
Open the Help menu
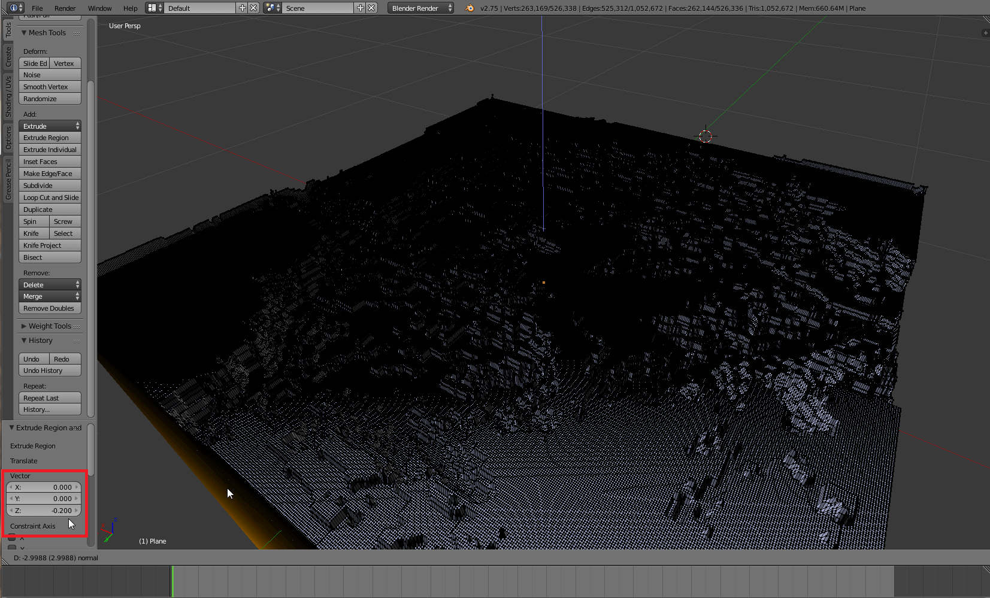point(130,8)
